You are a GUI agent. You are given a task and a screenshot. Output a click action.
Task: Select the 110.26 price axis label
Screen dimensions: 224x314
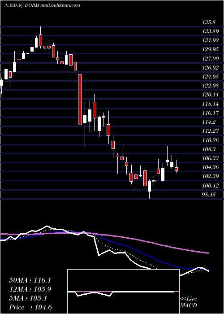[x=211, y=140]
